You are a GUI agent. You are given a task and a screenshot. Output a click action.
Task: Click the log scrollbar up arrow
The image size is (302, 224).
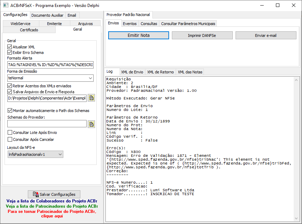click(x=296, y=80)
